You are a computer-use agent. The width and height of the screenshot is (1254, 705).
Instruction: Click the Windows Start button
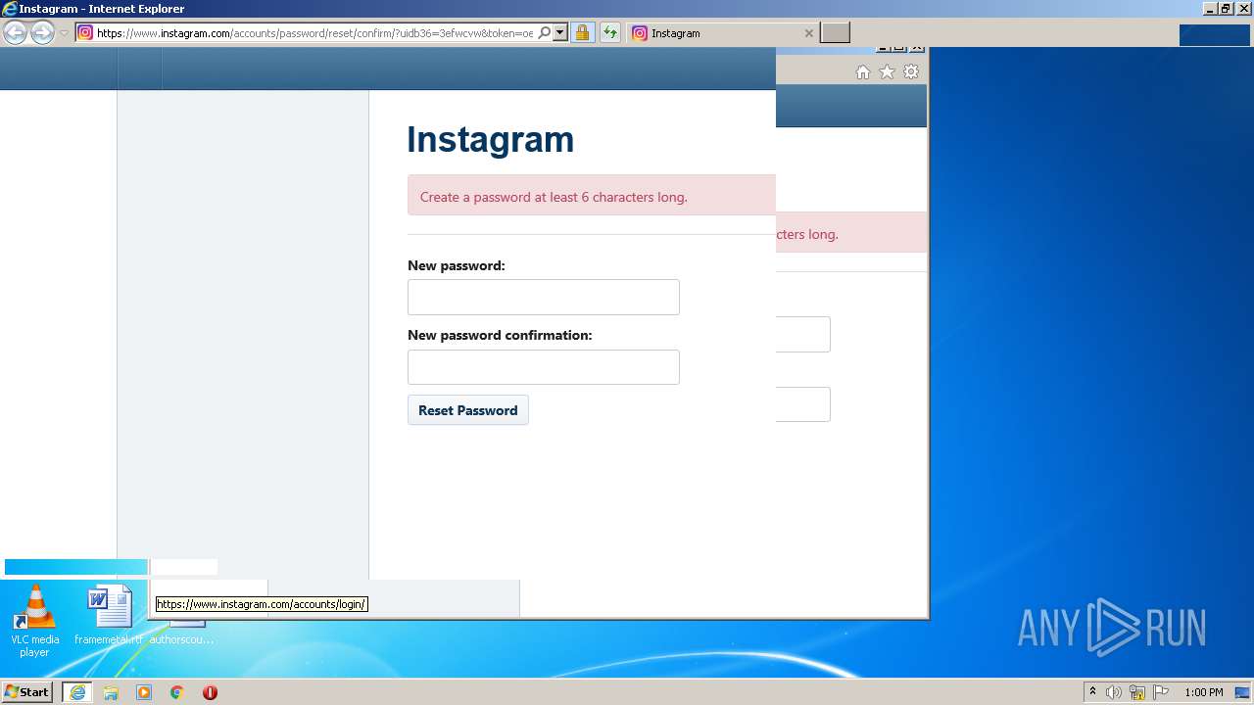click(27, 692)
